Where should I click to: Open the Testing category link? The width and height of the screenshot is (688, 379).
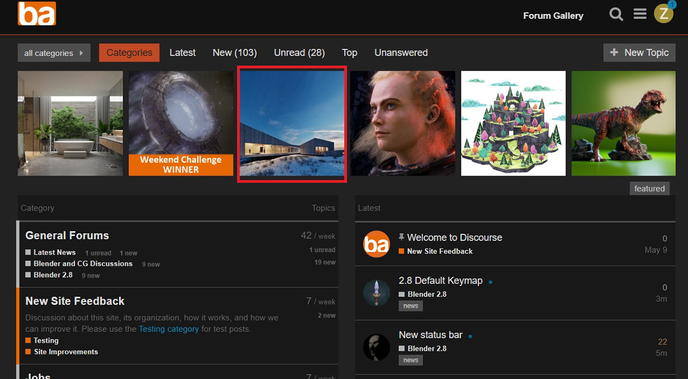point(46,341)
